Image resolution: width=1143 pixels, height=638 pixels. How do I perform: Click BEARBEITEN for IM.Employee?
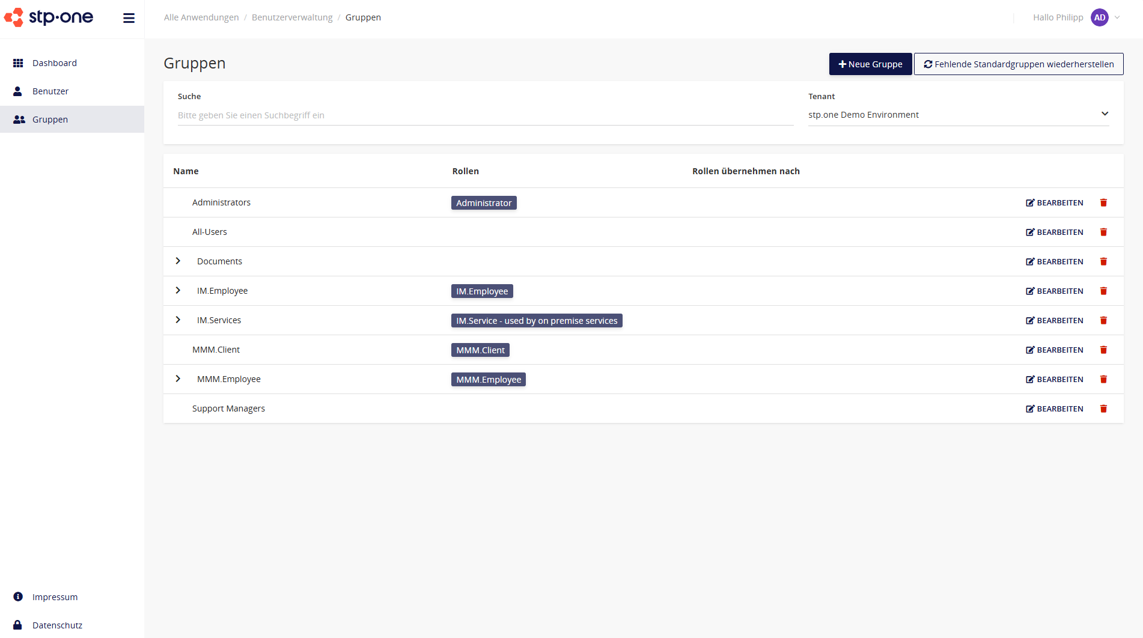click(x=1054, y=291)
